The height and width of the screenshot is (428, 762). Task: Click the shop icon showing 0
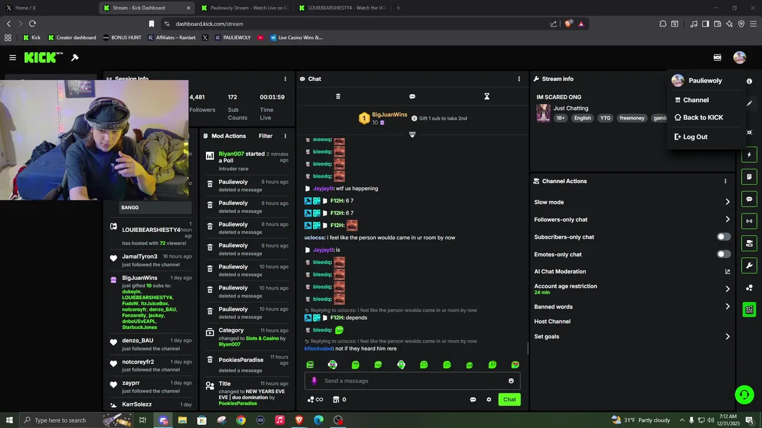339,399
